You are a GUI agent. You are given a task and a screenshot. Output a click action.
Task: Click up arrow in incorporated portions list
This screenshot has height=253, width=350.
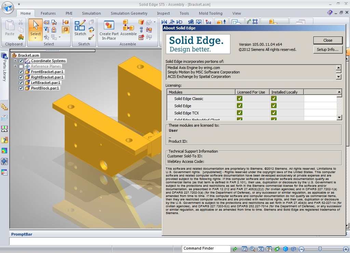coord(339,68)
